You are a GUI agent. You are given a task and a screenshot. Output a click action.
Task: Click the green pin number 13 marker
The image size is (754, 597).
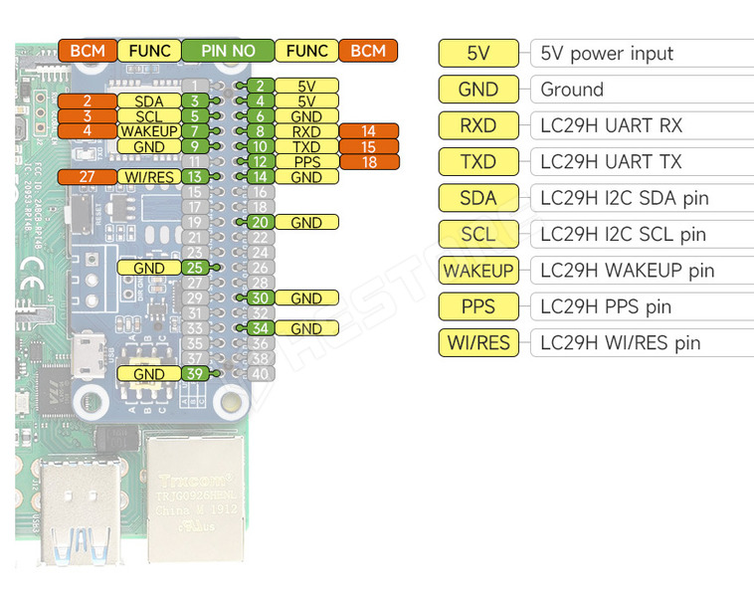[196, 177]
